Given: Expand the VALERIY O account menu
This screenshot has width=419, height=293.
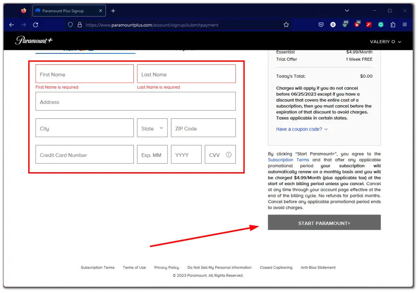Looking at the screenshot, I should (x=386, y=41).
